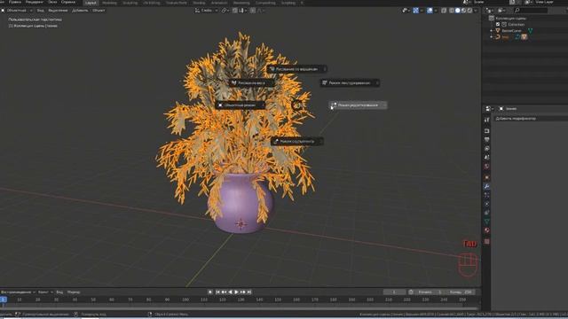Switch viewport to wireframe shading
Image resolution: width=568 pixels, height=319 pixels.
pos(452,11)
